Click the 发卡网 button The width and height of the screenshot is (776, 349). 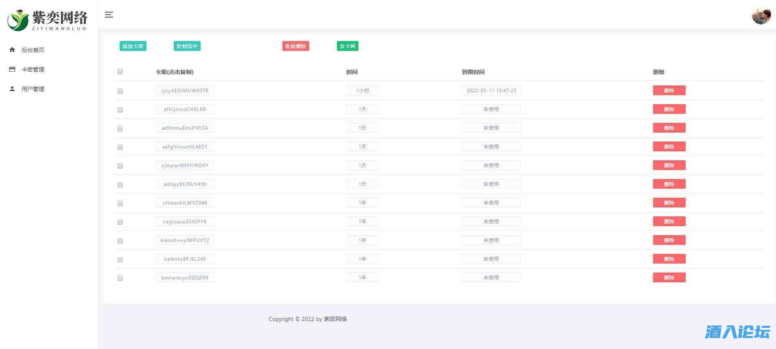tap(348, 46)
